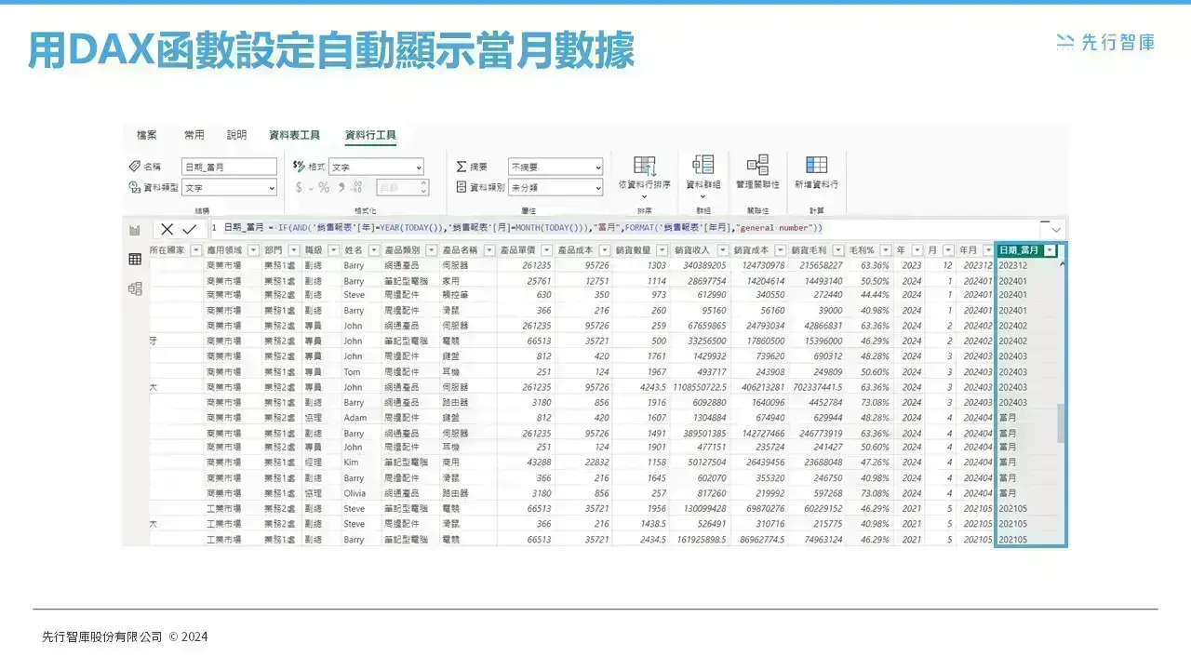Click the cell with name Tom

352,372
